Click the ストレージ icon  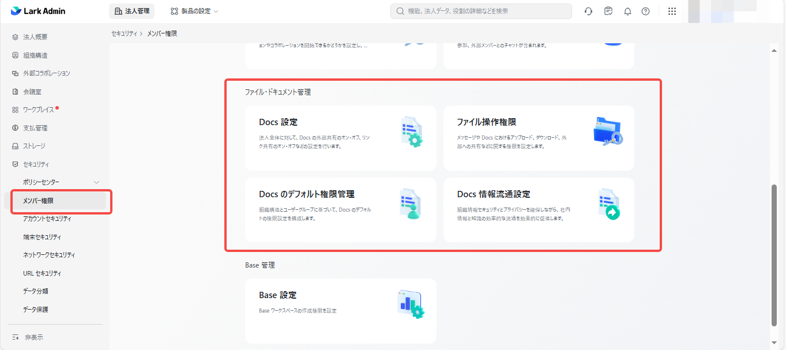(16, 146)
